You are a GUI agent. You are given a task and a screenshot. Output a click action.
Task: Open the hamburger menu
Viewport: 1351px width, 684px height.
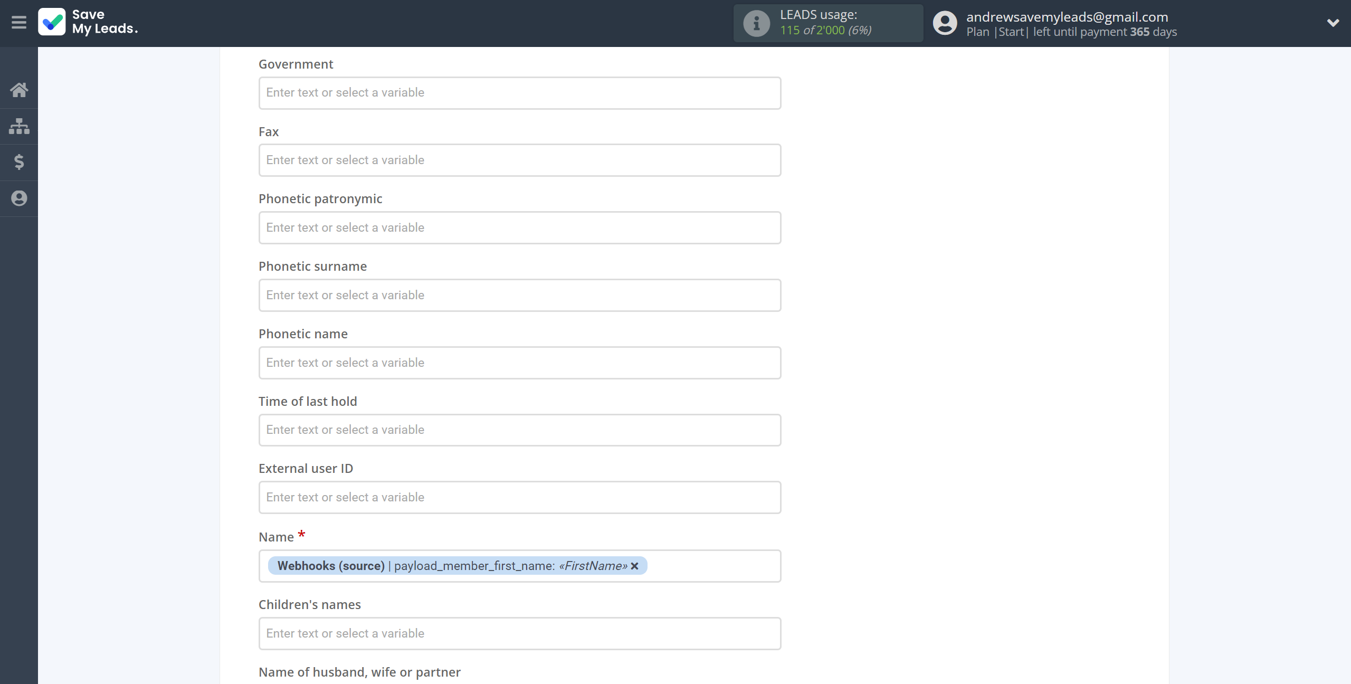tap(19, 23)
